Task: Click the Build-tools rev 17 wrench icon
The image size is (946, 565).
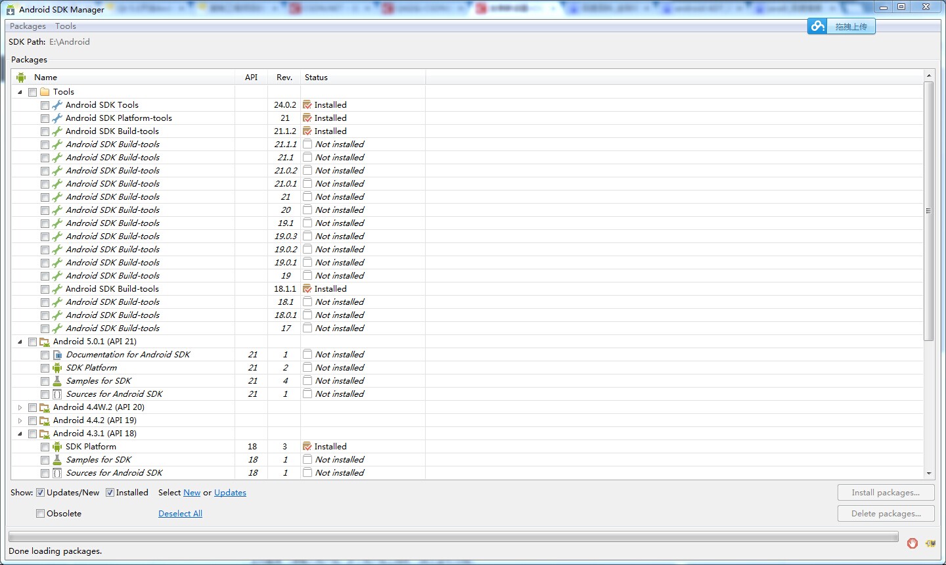Action: pos(57,328)
